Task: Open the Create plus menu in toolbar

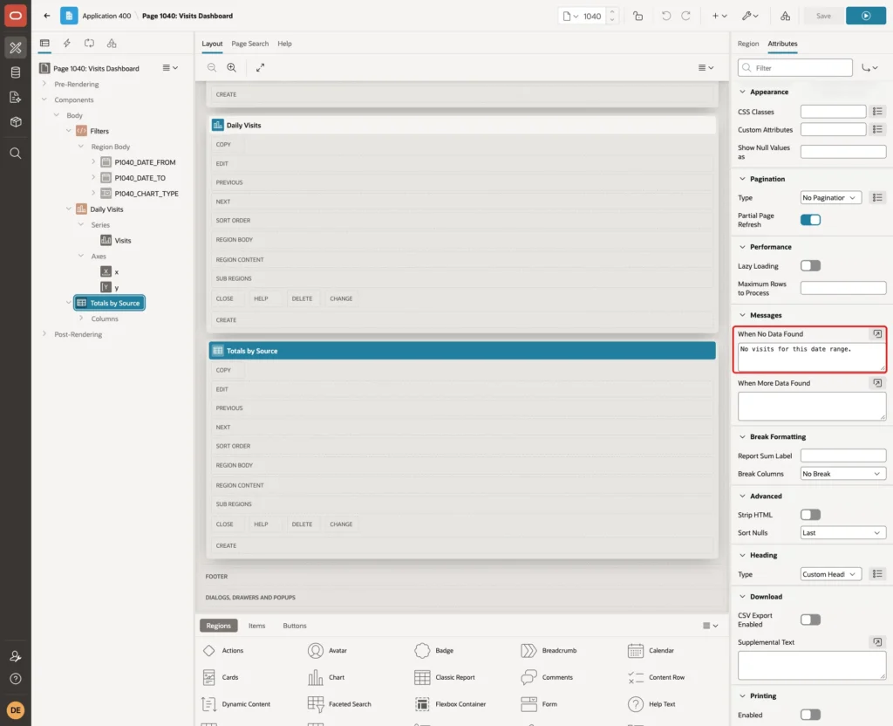Action: (719, 16)
